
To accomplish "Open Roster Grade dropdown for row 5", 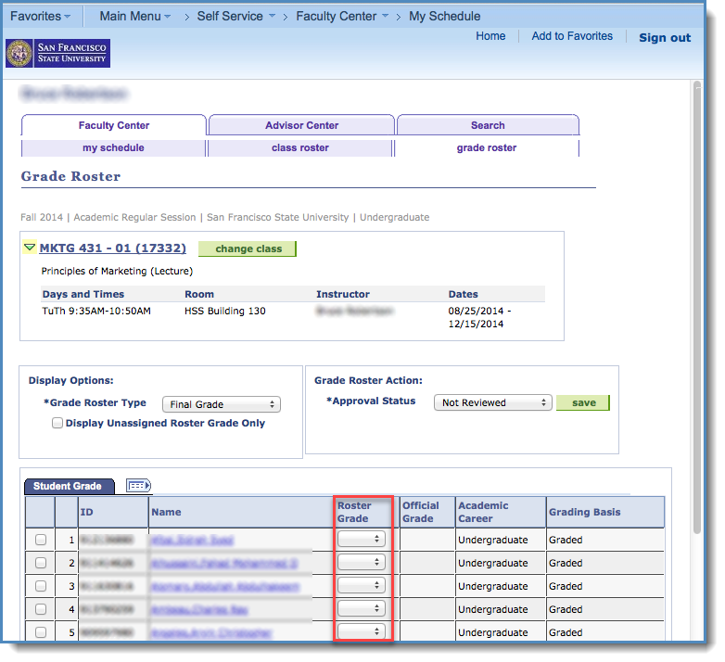I will point(362,631).
